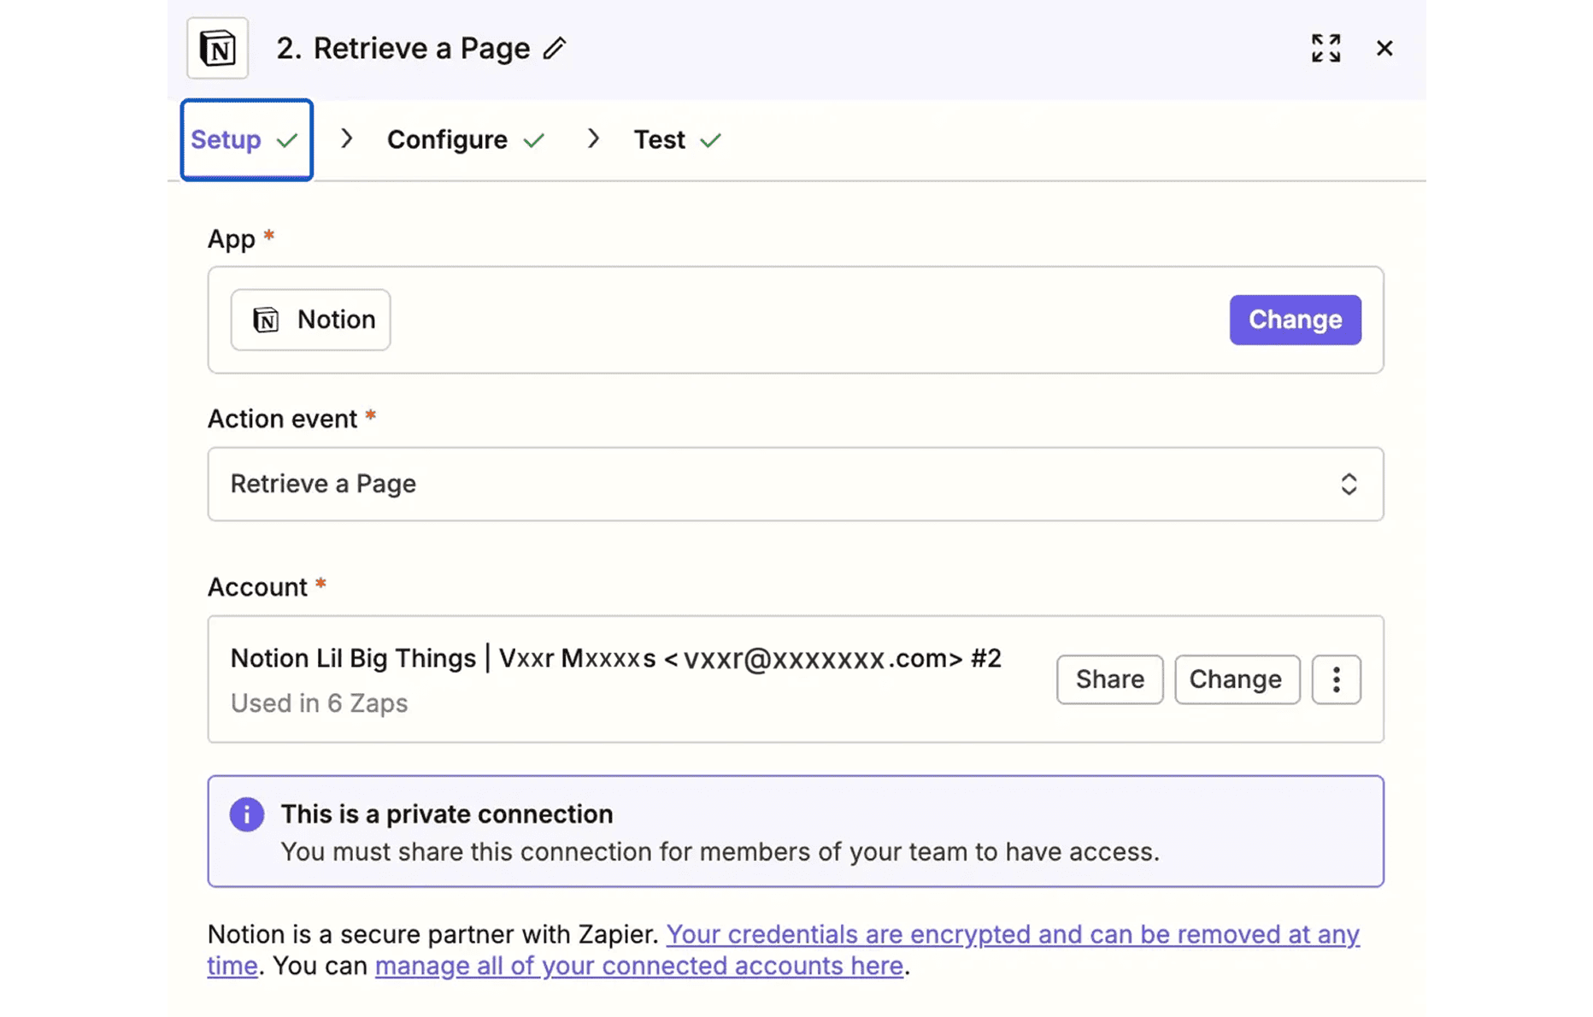Open the Setup tab
The height and width of the screenshot is (1017, 1593).
(x=246, y=139)
